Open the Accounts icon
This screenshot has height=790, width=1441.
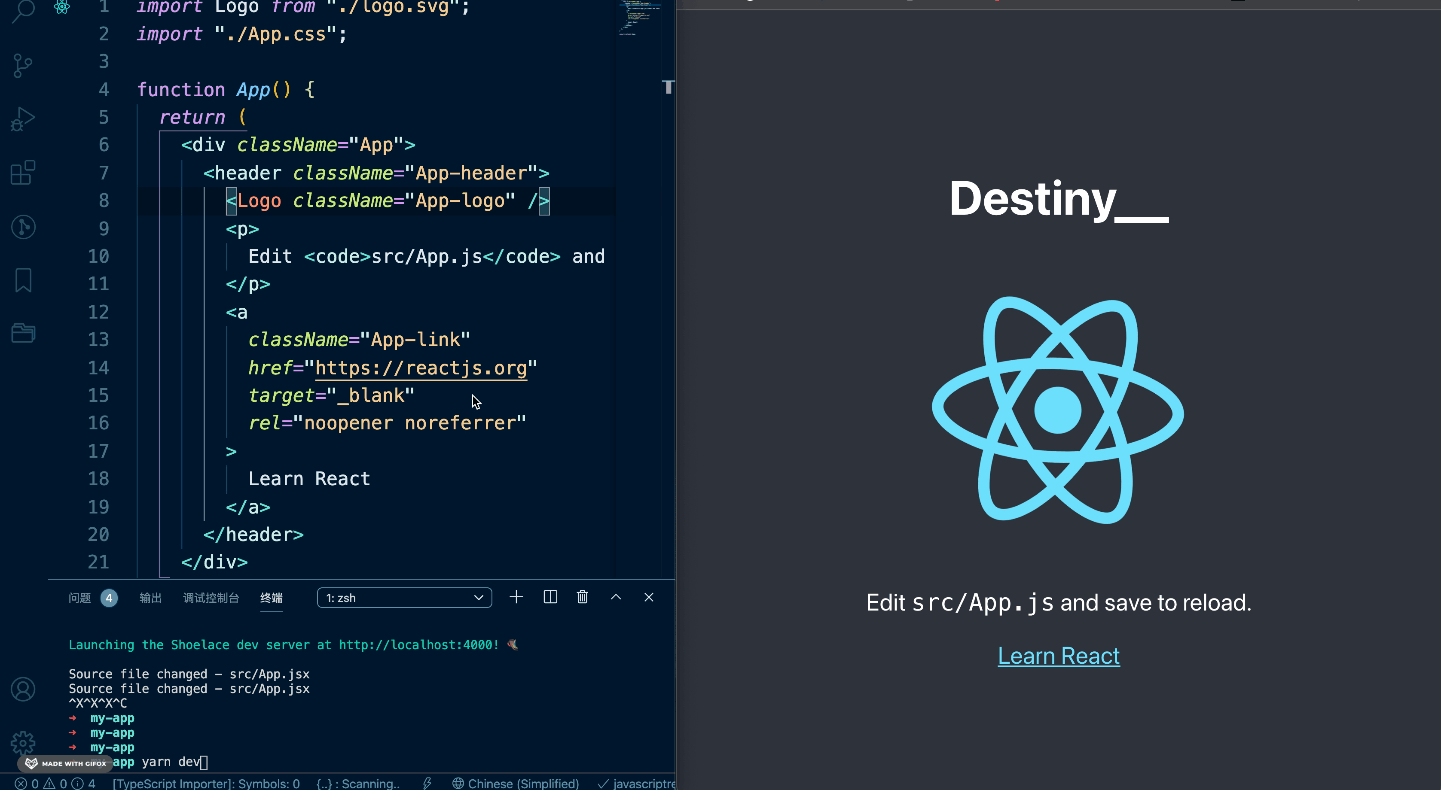[x=23, y=689]
